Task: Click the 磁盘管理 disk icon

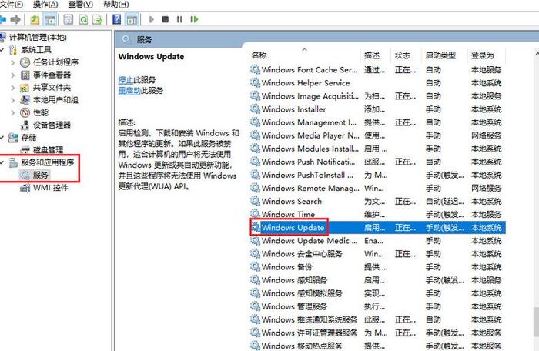Action: coord(25,150)
